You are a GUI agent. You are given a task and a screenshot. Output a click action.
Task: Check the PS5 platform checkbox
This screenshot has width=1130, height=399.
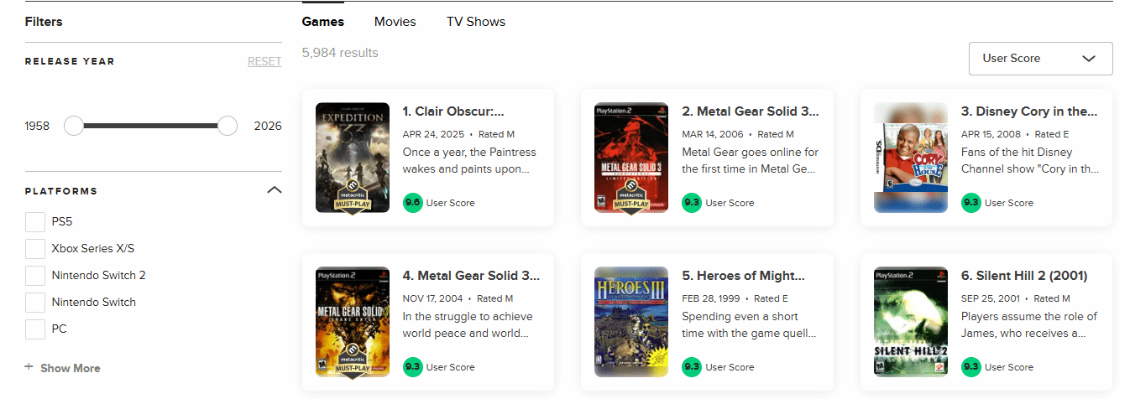[x=35, y=222]
